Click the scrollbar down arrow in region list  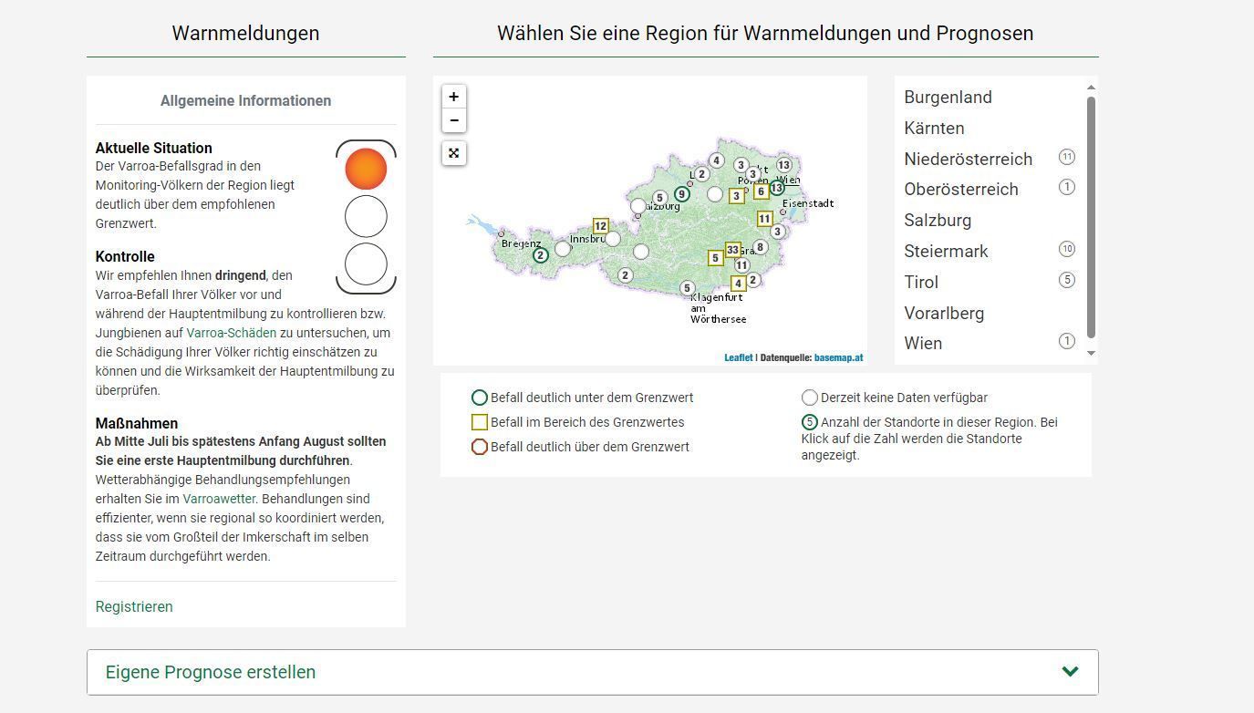coord(1091,354)
